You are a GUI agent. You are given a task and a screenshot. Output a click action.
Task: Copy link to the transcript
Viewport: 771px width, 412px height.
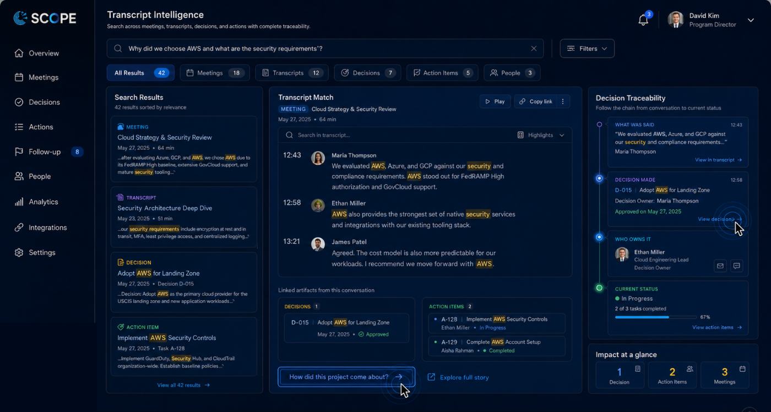(535, 101)
